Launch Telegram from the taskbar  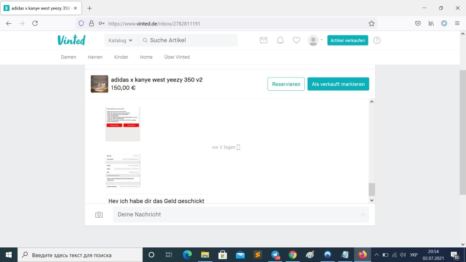tap(275, 255)
